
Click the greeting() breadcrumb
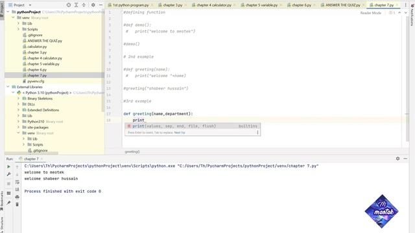pyautogui.click(x=132, y=151)
